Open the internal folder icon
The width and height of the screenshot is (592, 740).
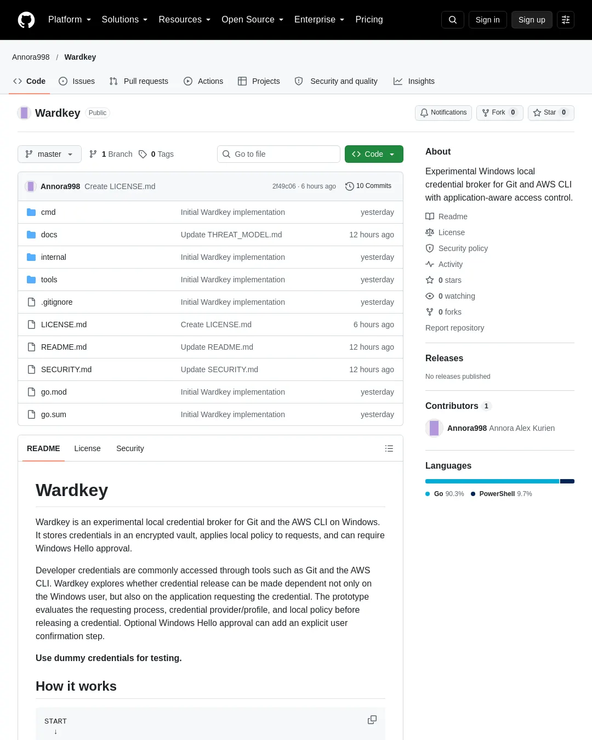32,257
